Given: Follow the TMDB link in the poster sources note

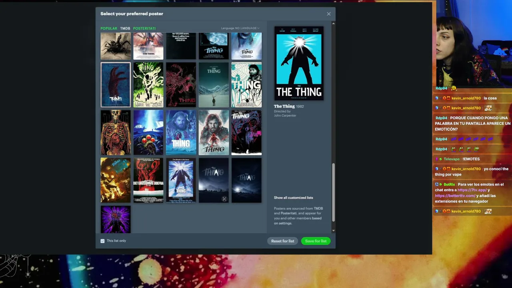Looking at the screenshot, I should [318, 208].
